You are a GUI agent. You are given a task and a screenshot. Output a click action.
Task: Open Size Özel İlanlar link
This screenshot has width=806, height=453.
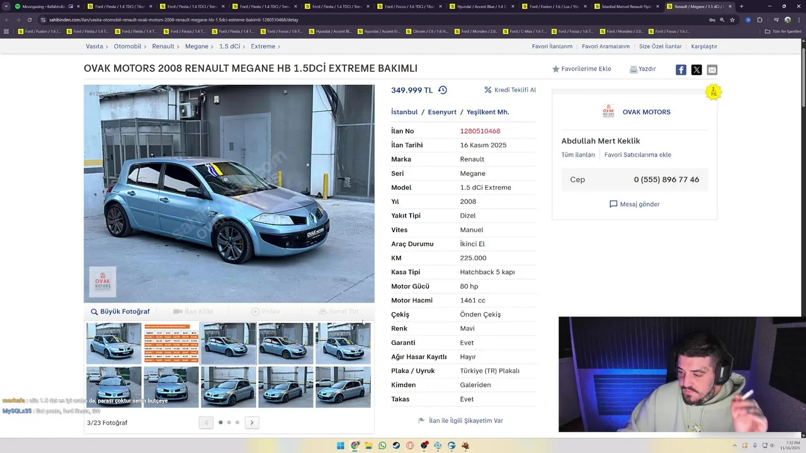coord(661,47)
